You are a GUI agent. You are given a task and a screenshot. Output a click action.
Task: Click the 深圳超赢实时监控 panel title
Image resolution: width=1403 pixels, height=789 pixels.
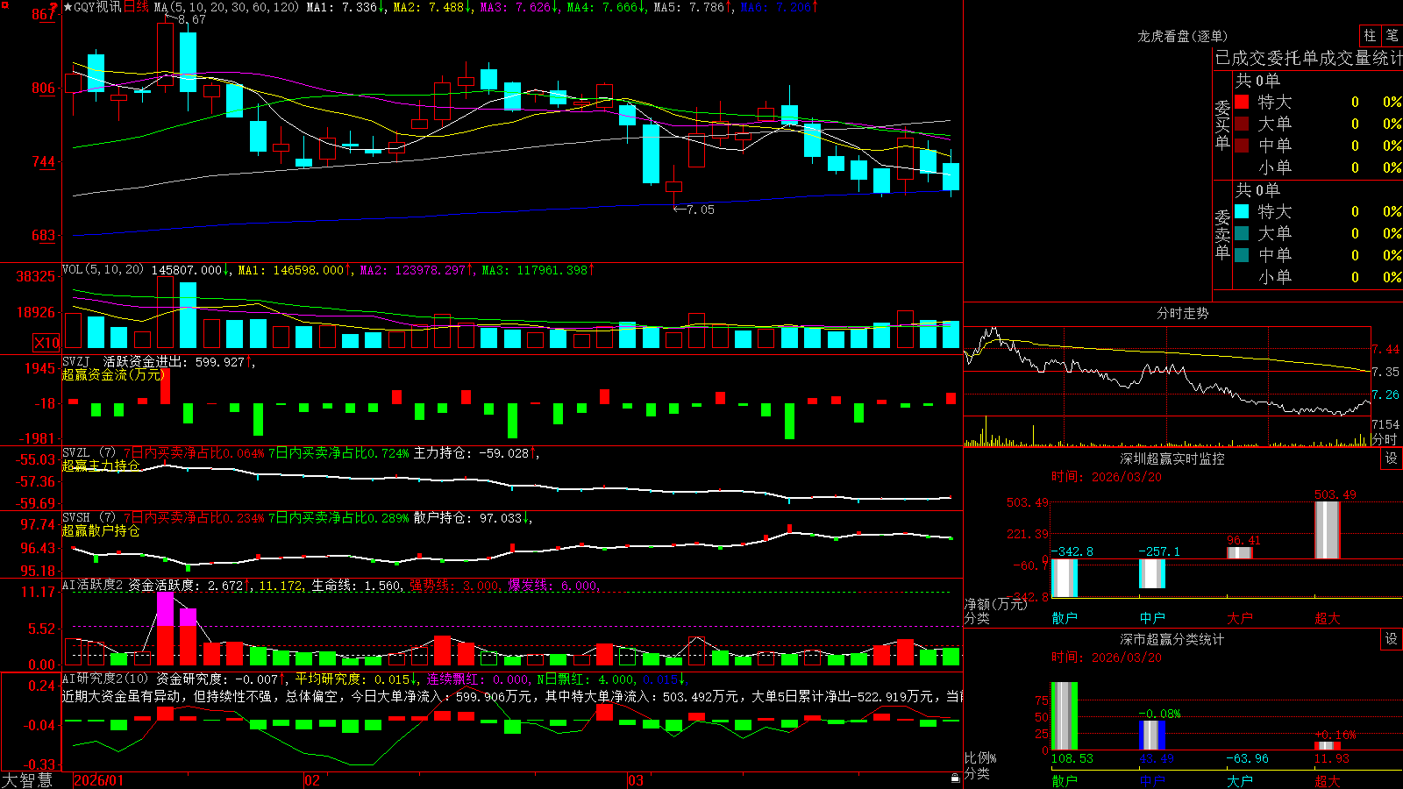[1172, 458]
